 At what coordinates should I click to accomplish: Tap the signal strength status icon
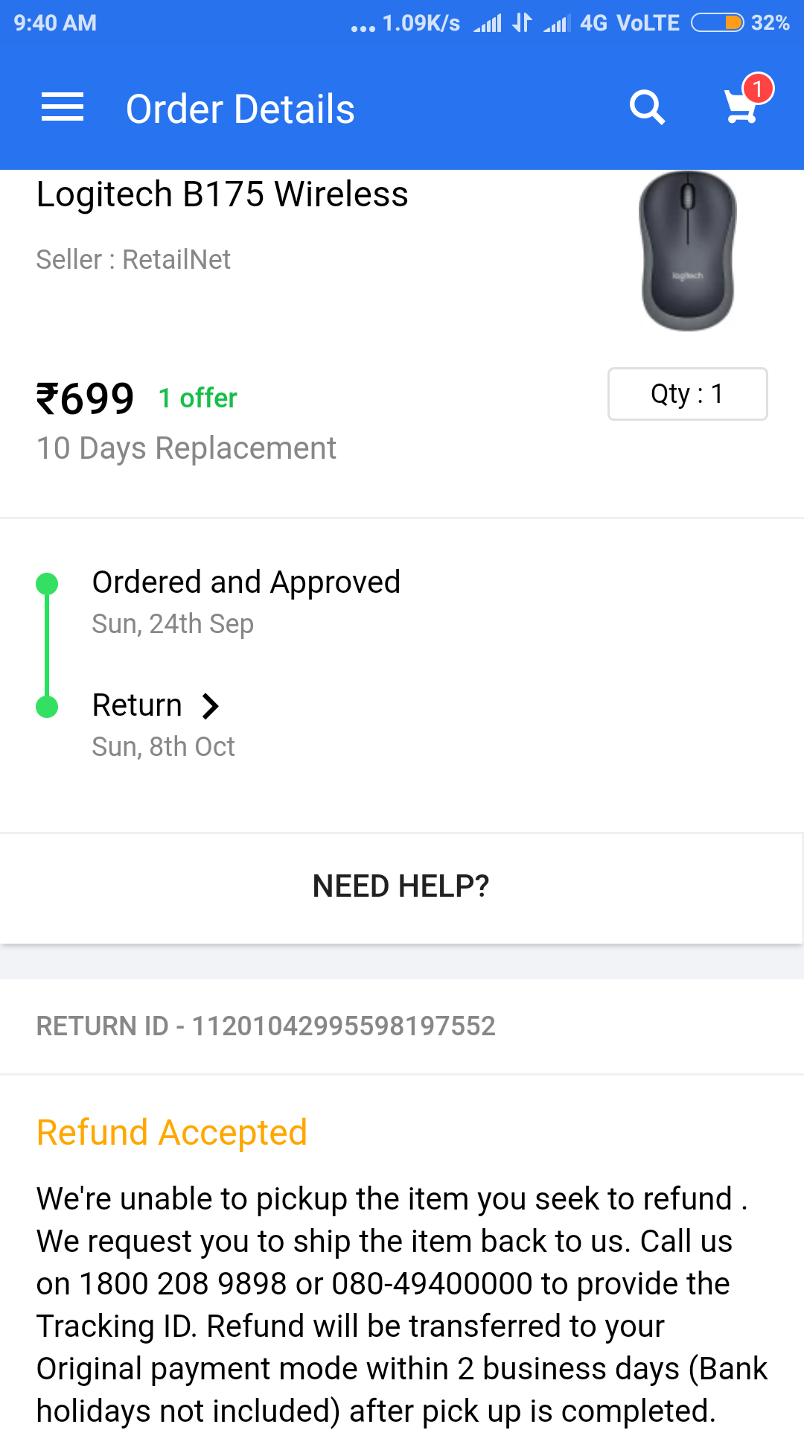pos(488,23)
